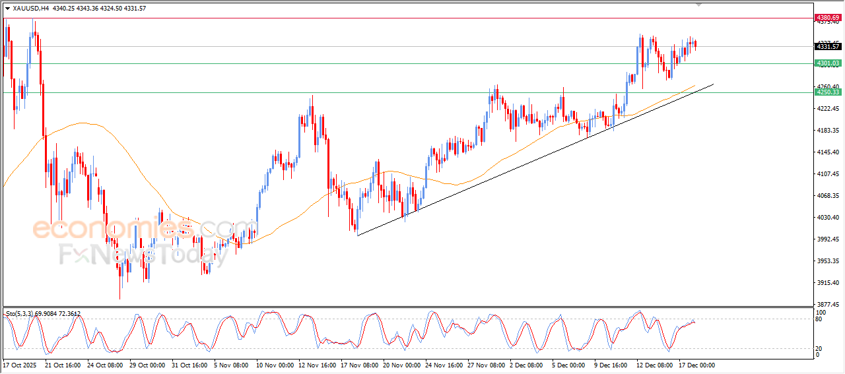This screenshot has width=845, height=374.
Task: Click the stochastic 80 level scale value
Action: tap(821, 319)
